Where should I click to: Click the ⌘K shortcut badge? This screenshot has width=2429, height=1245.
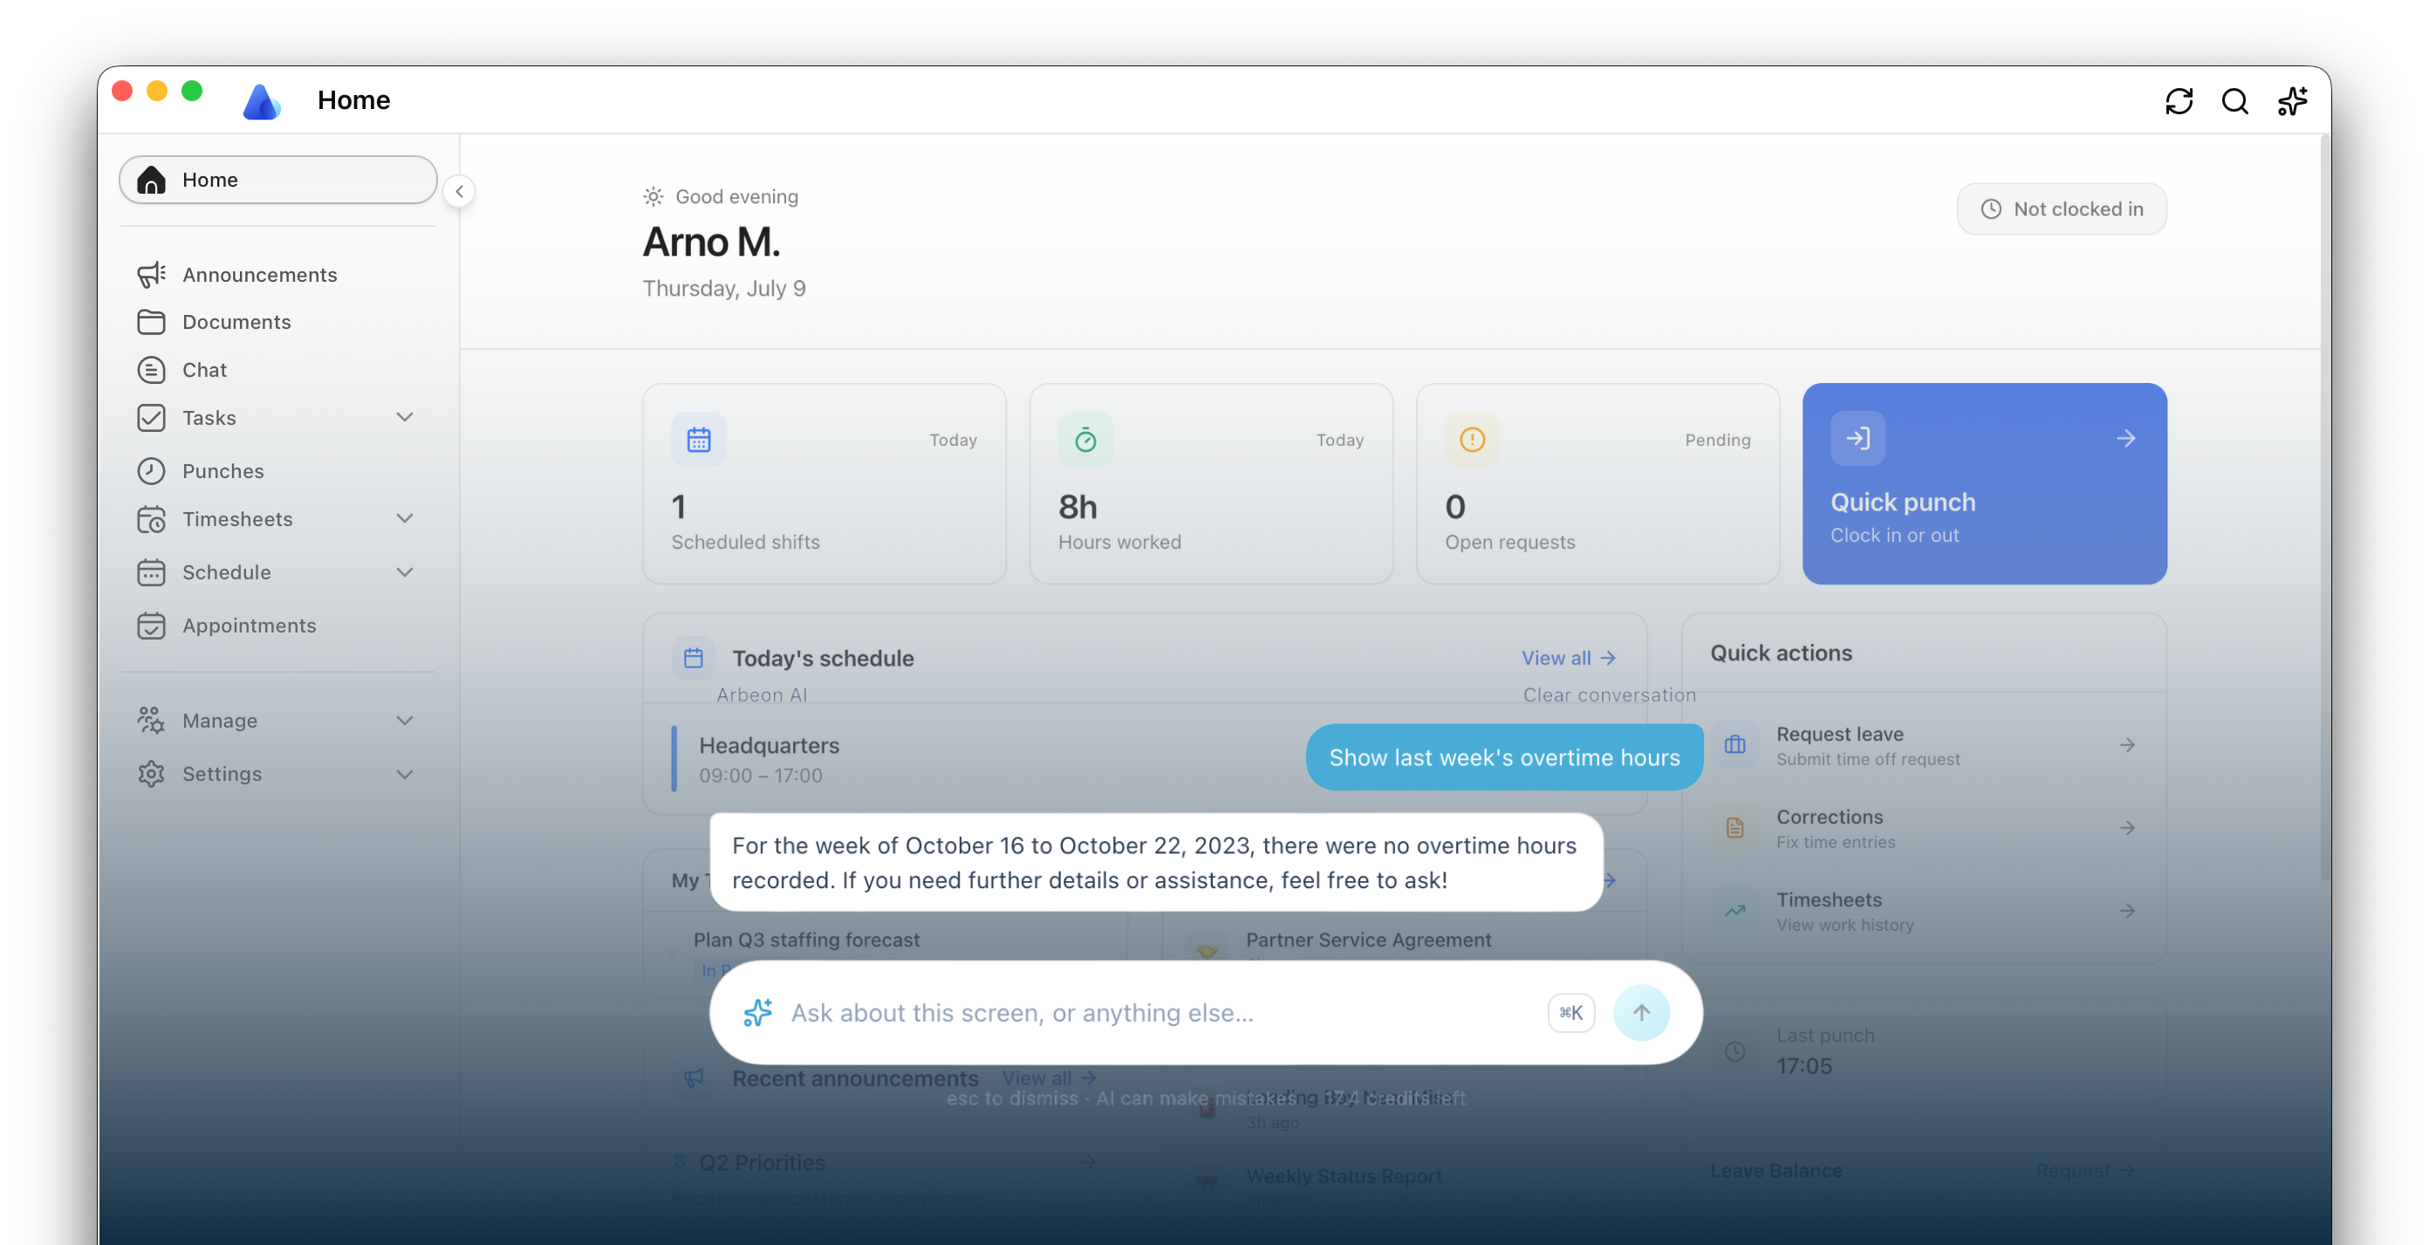[x=1570, y=1012]
